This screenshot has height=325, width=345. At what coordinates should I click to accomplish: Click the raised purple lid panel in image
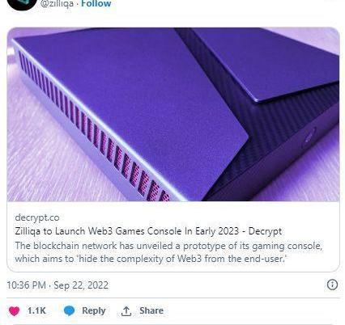click(x=266, y=63)
